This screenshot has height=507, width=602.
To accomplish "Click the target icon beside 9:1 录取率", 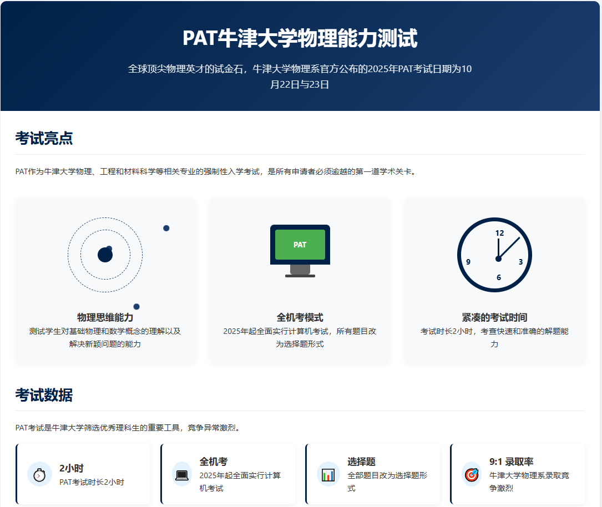I will click(x=471, y=475).
